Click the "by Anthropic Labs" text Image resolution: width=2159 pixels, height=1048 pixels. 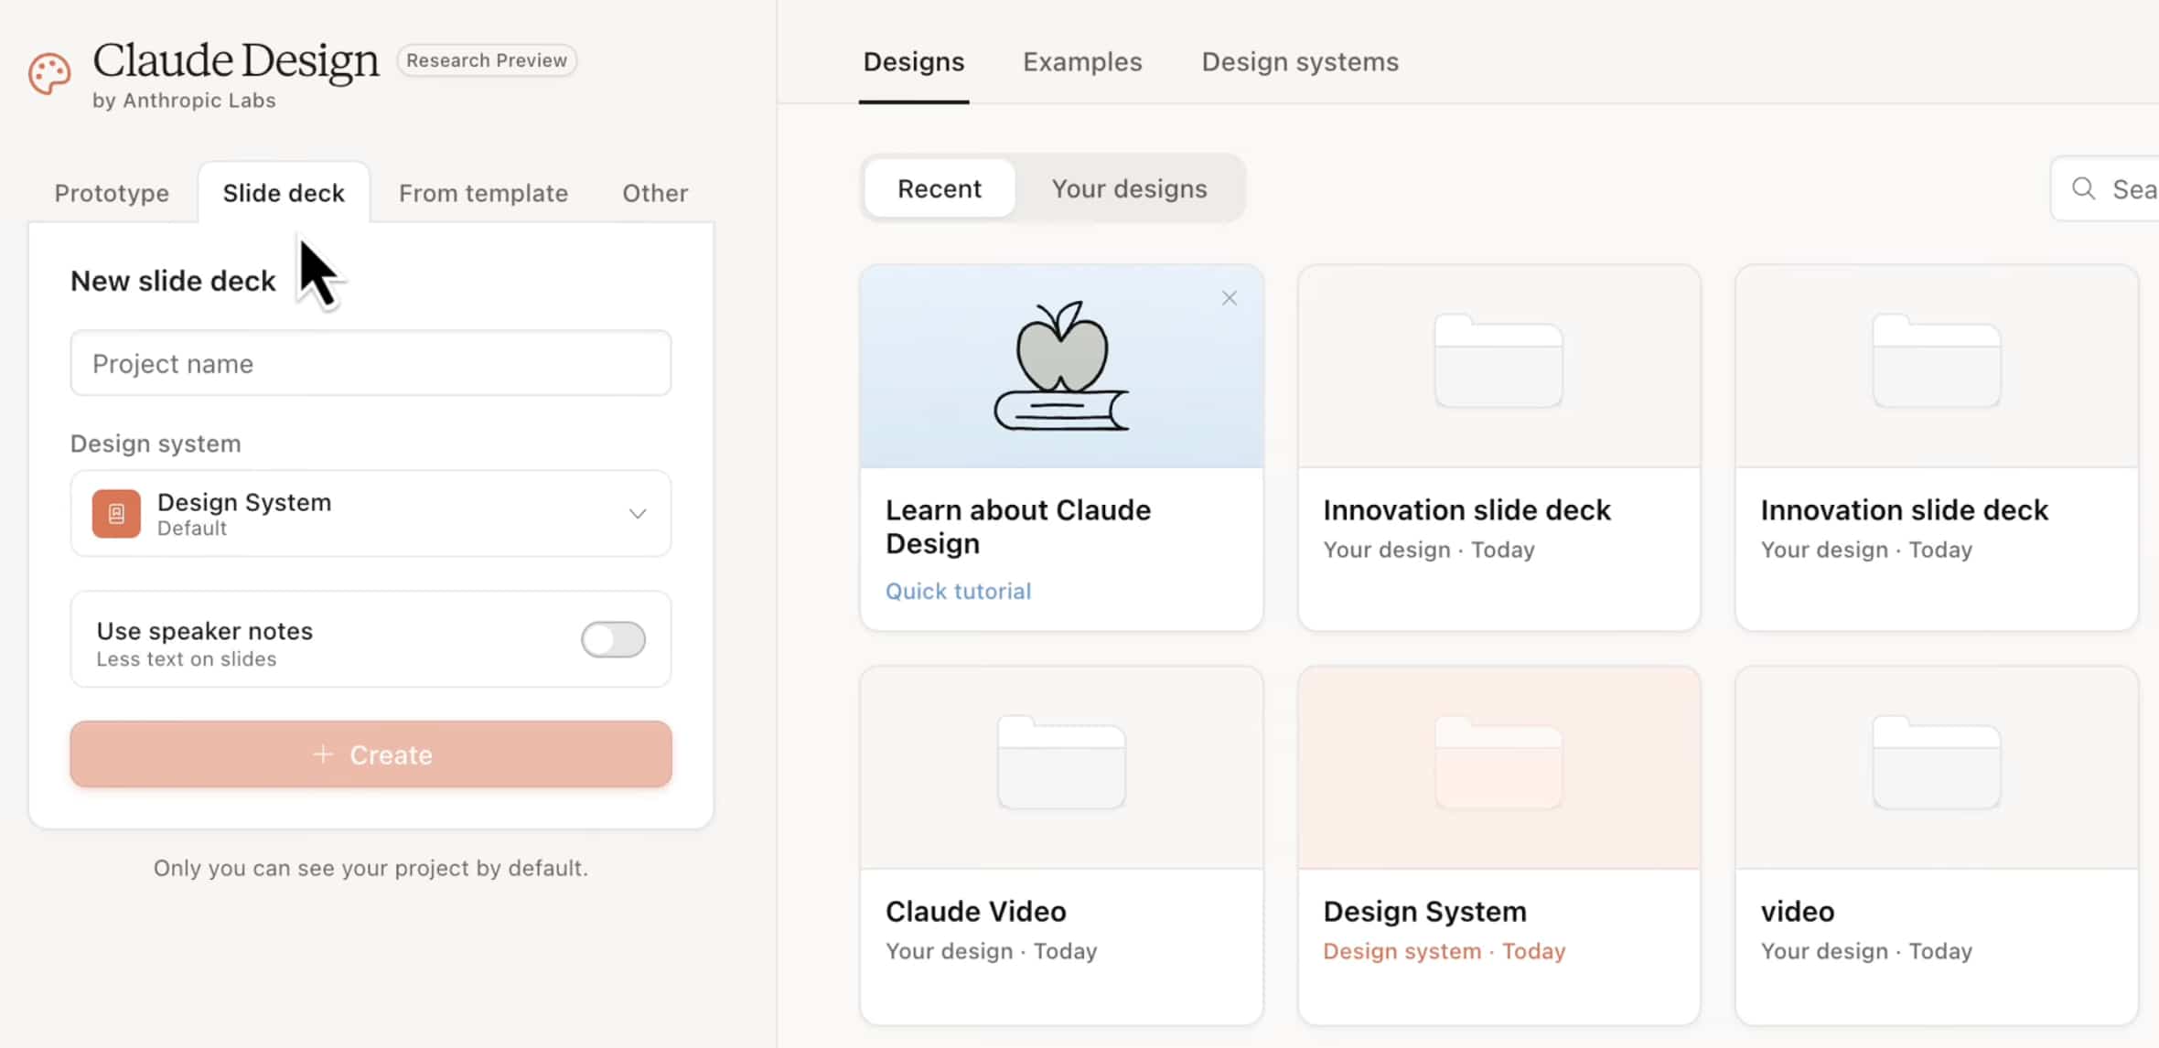pyautogui.click(x=184, y=101)
